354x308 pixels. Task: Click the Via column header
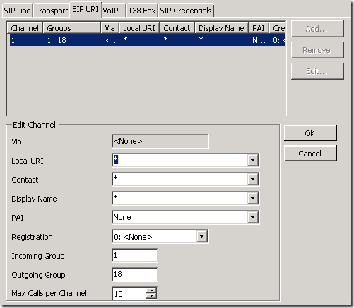(x=110, y=28)
